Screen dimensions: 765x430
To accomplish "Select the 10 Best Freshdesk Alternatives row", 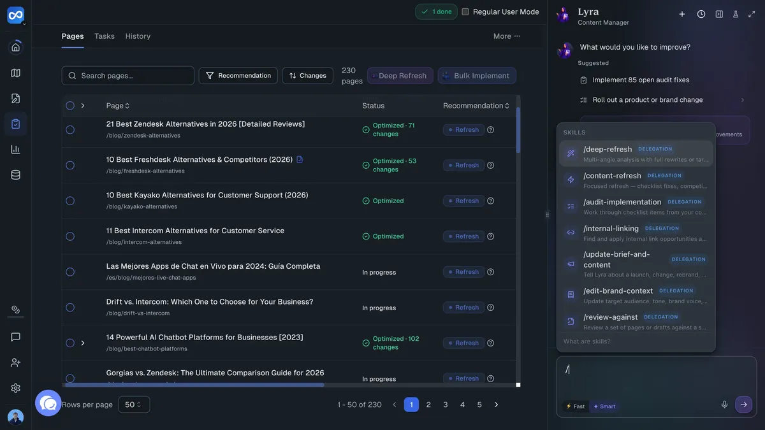I will tap(70, 166).
